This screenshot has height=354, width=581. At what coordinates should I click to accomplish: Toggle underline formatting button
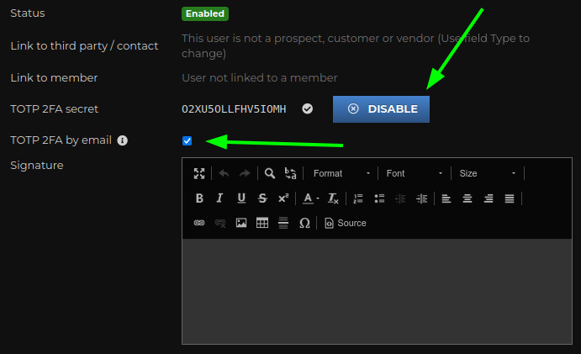pyautogui.click(x=241, y=198)
